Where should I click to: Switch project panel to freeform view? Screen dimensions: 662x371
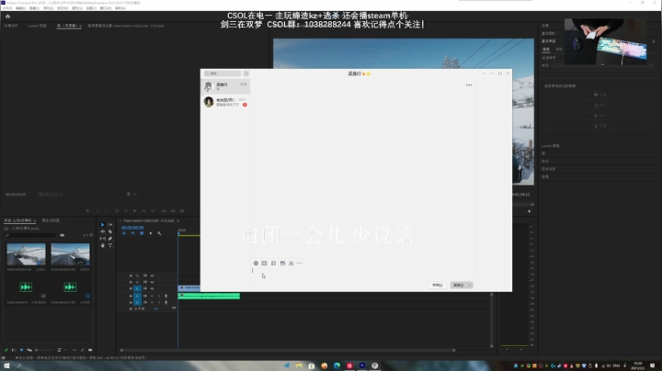click(x=29, y=350)
